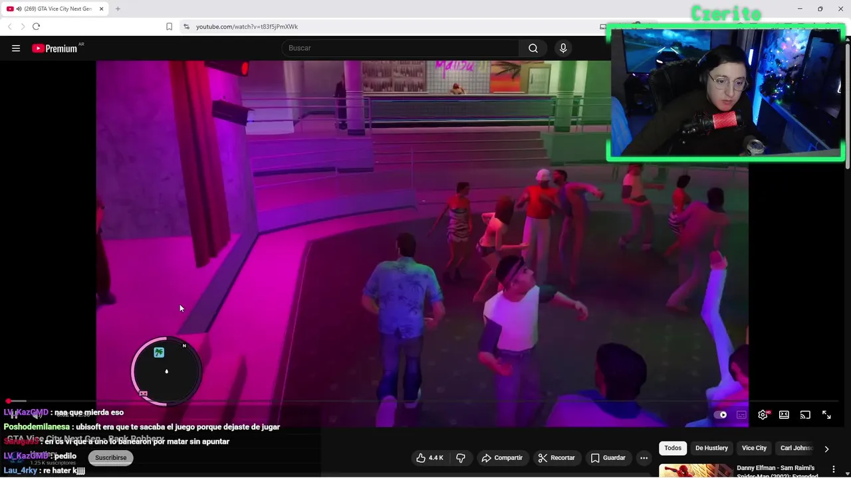Like the video with 4.4 K likes

tap(429, 458)
